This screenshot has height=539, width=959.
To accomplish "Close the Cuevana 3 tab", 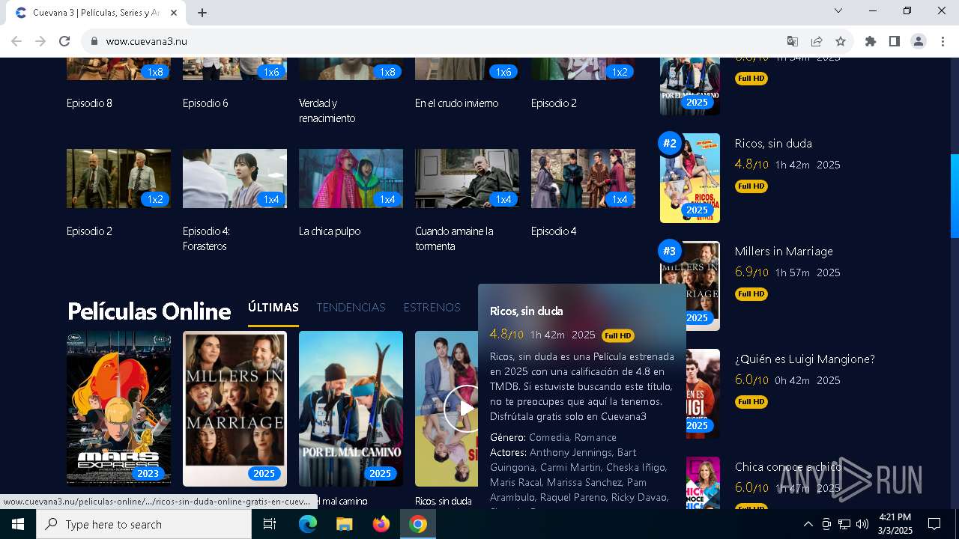I will click(x=174, y=13).
